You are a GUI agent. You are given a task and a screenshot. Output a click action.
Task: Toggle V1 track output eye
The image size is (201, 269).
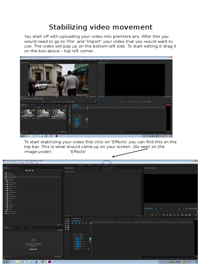pyautogui.click(x=82, y=239)
